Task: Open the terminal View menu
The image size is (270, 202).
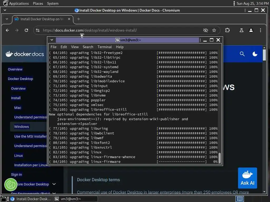Action: (x=75, y=47)
